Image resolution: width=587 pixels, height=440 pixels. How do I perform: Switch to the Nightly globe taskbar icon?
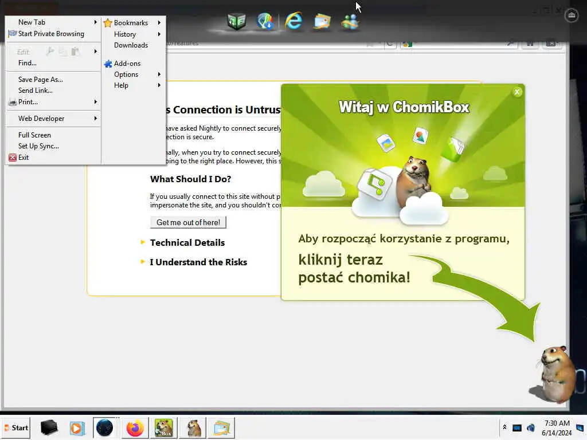[104, 427]
